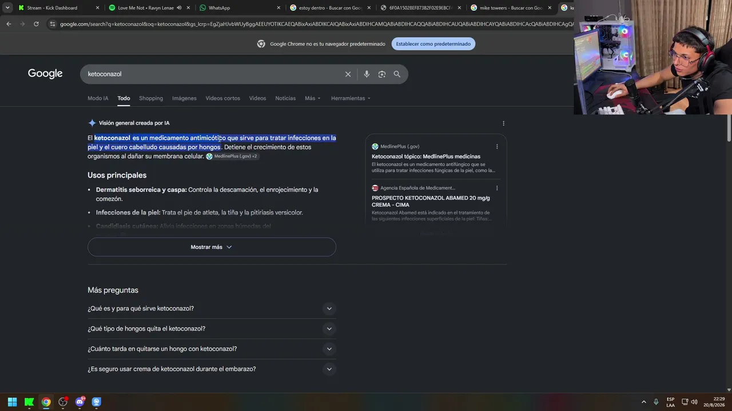Image resolution: width=732 pixels, height=411 pixels.
Task: Close the Love Me Not tab
Action: pyautogui.click(x=188, y=8)
